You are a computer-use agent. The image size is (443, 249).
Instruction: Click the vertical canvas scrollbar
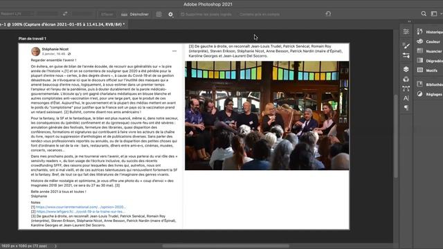396,136
